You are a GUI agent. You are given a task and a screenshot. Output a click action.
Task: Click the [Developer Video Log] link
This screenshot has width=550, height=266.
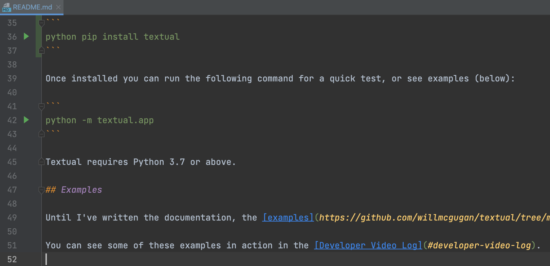(x=368, y=245)
